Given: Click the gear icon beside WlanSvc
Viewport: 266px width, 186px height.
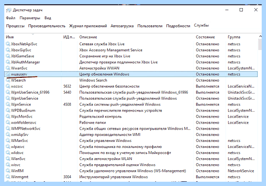Looking at the screenshot, I should tap(8, 159).
